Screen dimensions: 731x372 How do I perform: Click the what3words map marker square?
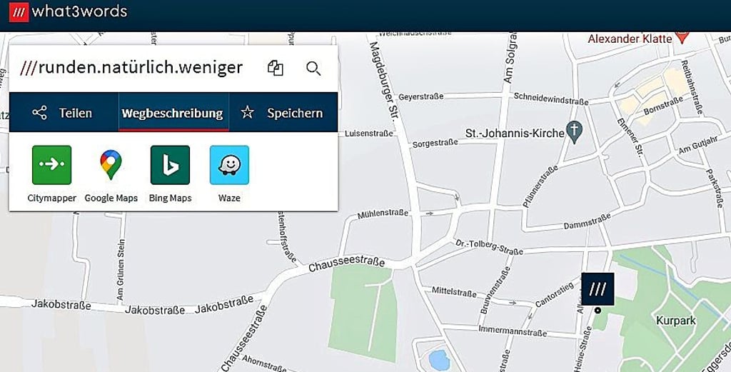coord(598,289)
